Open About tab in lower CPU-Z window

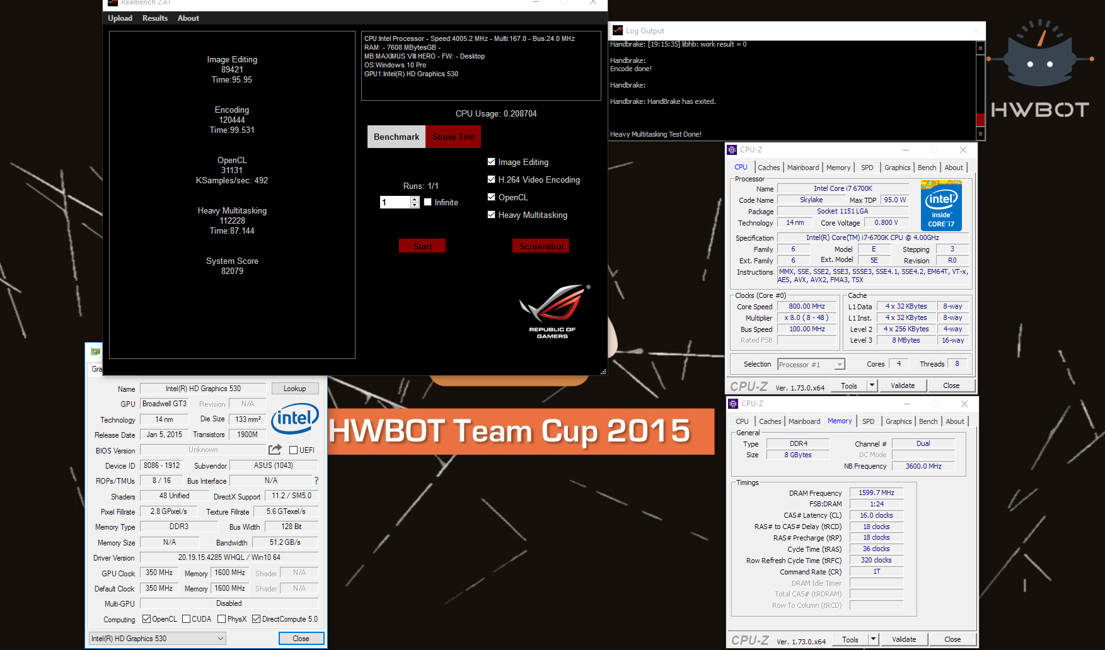(x=955, y=421)
